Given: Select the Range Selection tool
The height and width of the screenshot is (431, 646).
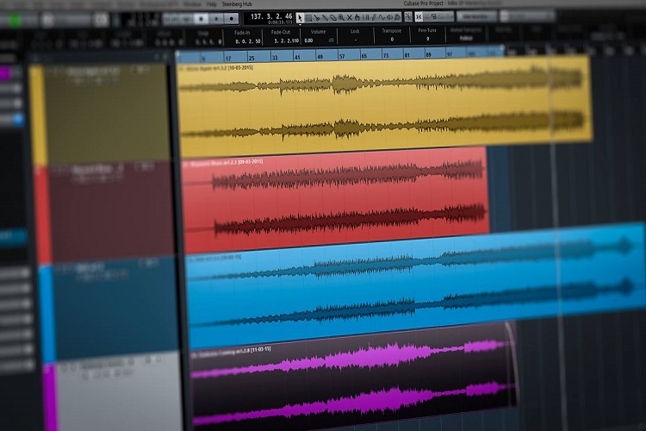Looking at the screenshot, I should [308, 18].
